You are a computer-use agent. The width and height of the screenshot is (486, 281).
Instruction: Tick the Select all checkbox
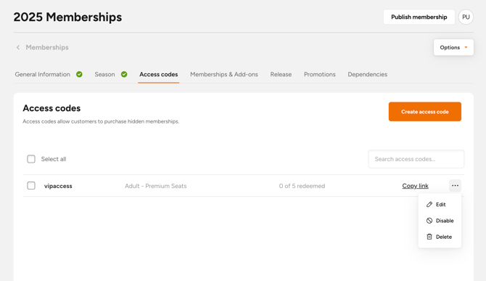pos(31,159)
